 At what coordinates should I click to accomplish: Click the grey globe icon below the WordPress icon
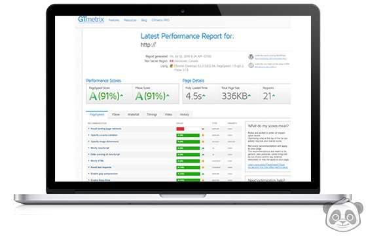[251, 66]
